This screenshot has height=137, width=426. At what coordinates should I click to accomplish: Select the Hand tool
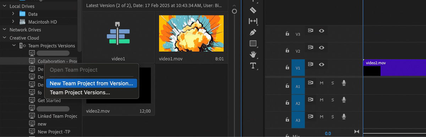tap(253, 54)
